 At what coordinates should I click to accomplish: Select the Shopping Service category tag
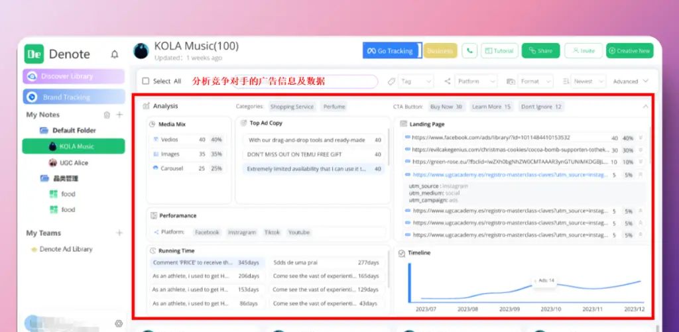click(292, 107)
